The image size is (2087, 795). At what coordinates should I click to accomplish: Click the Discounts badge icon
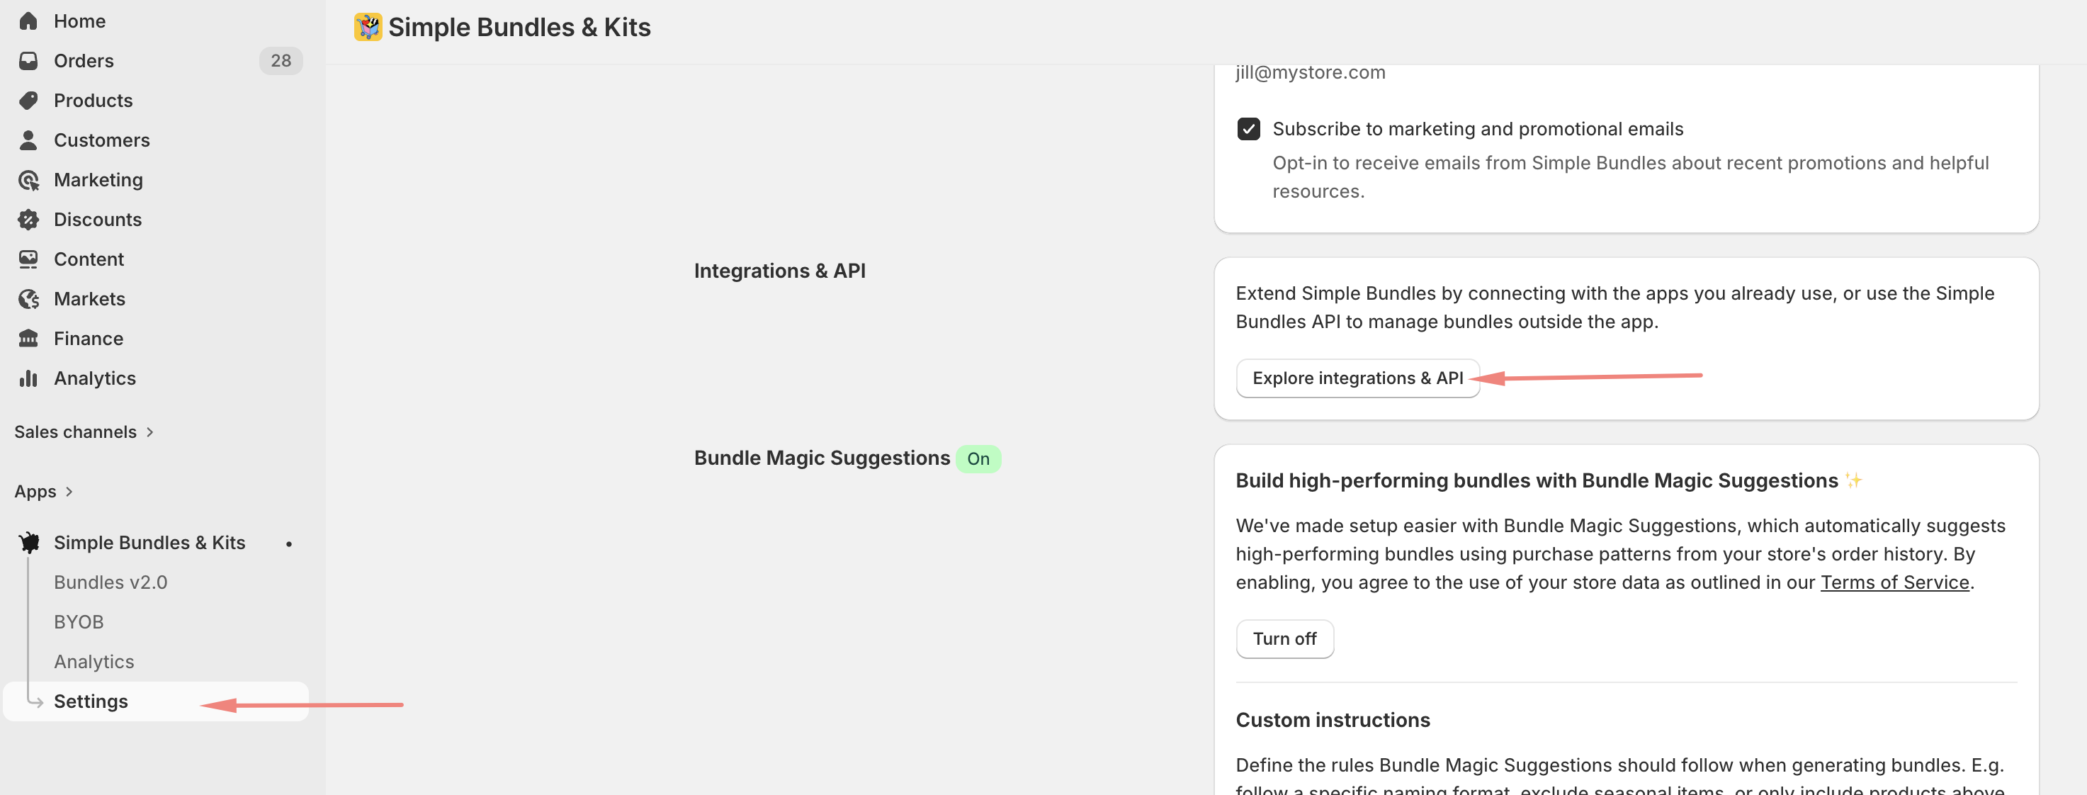click(x=28, y=220)
